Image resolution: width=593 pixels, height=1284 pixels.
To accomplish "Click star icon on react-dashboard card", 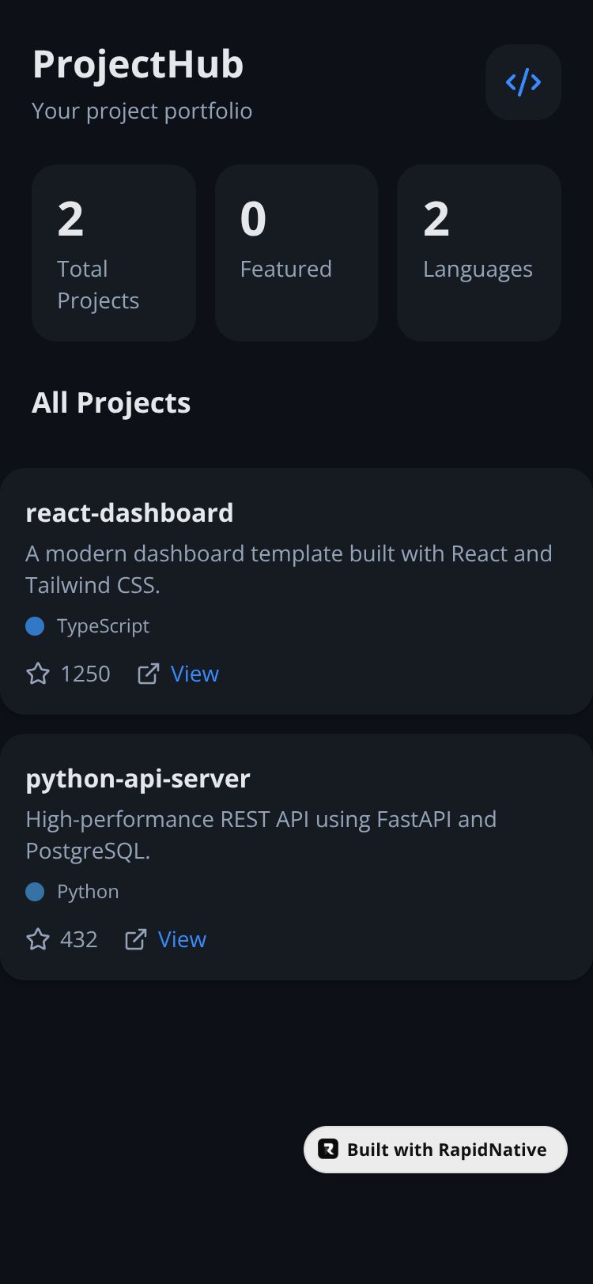I will [38, 674].
